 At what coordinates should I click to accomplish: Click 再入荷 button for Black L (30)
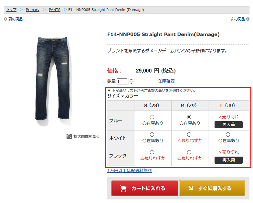tap(228, 160)
